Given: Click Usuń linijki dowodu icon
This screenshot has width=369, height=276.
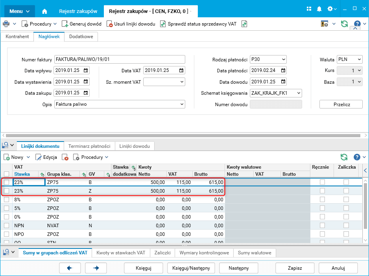Looking at the screenshot, I should 110,24.
